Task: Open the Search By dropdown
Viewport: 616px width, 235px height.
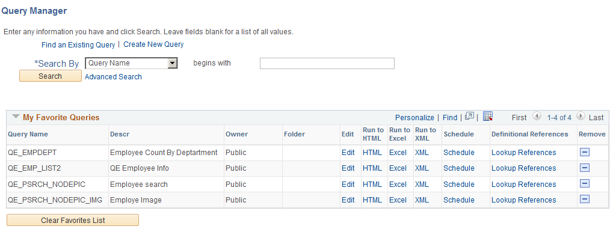Action: click(x=131, y=63)
